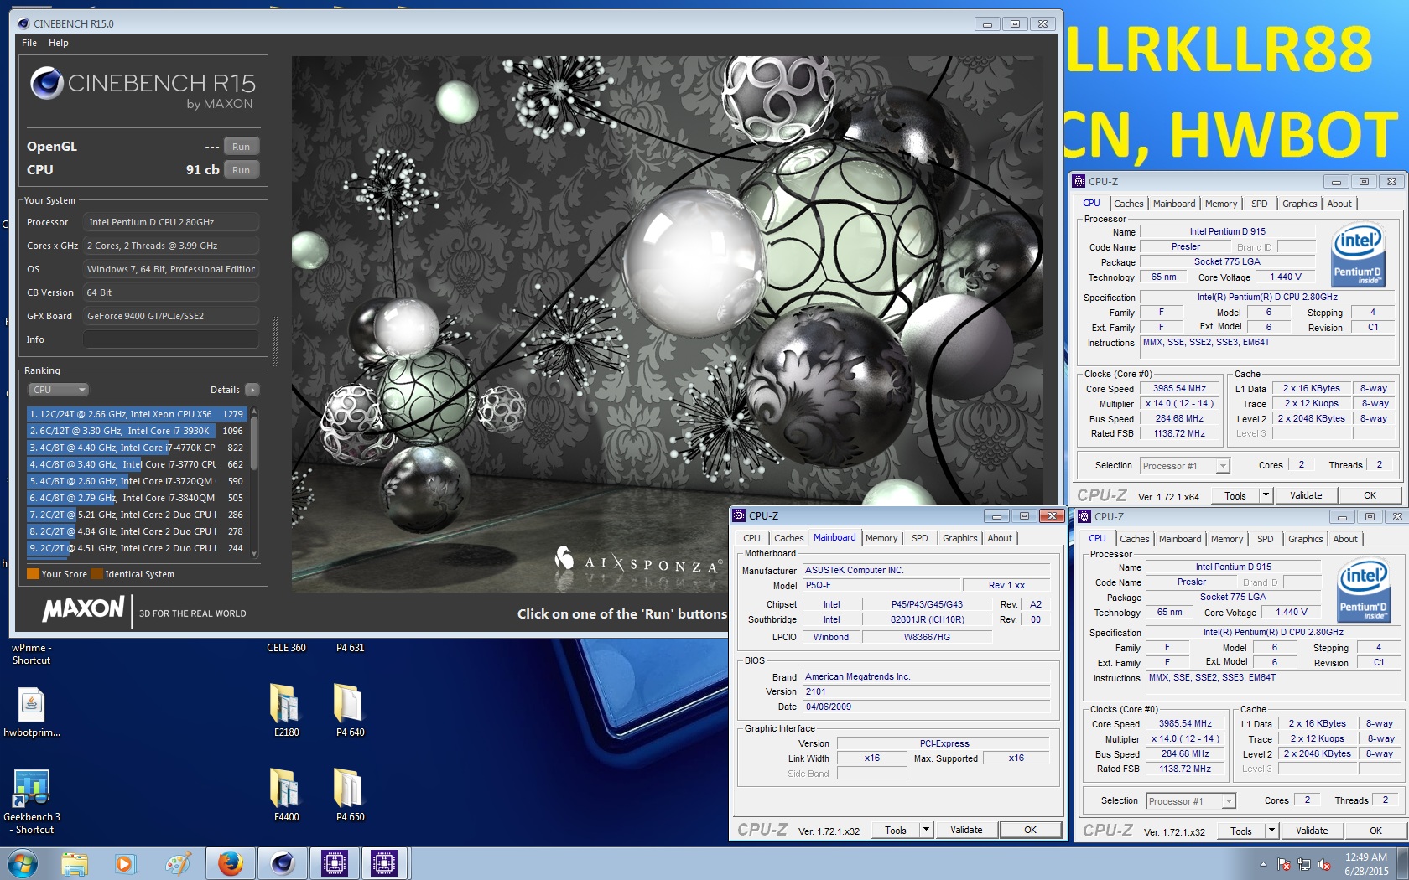Run the OpenGL benchmark

point(241,147)
